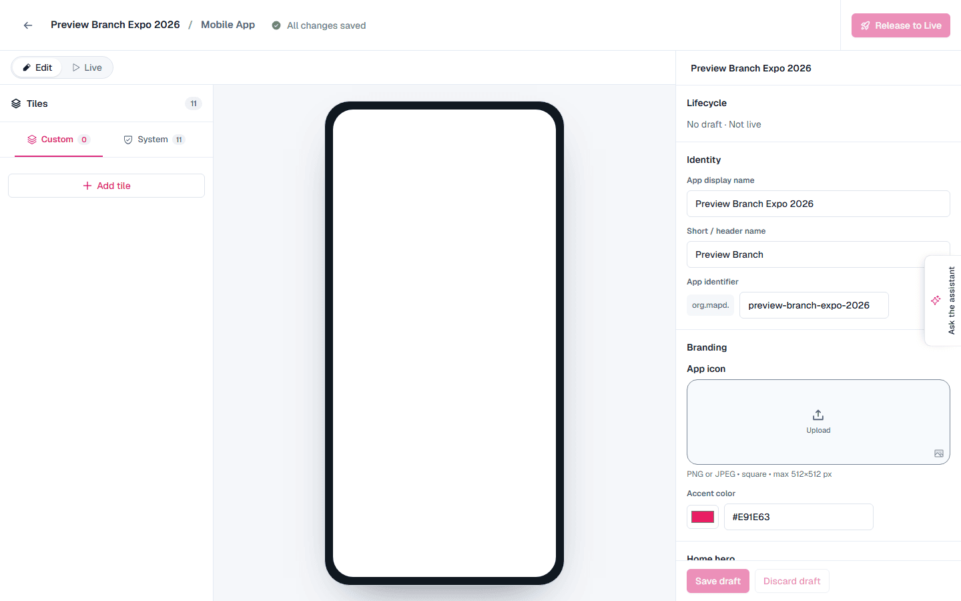The height and width of the screenshot is (601, 961).
Task: Click the Lifecycle section heading
Action: point(707,103)
